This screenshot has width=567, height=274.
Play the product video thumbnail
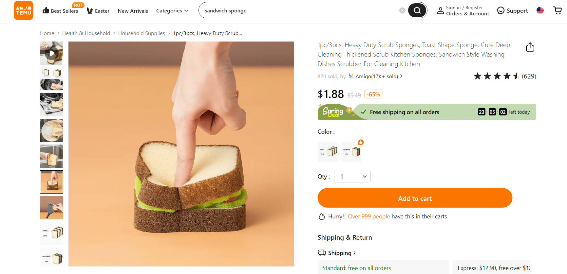[x=51, y=53]
